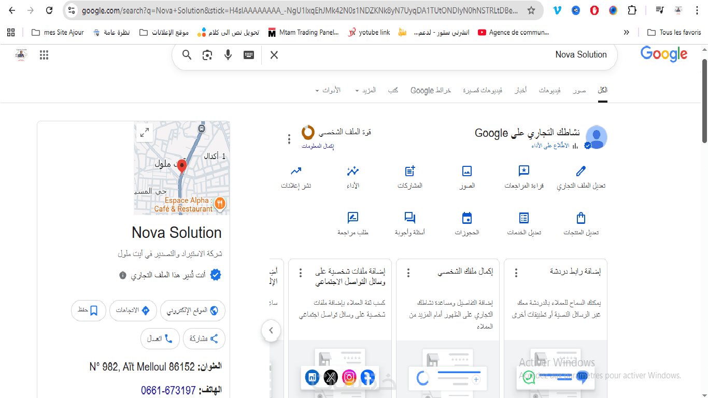
Task: Click the Call (اتصال) button
Action: click(x=160, y=338)
